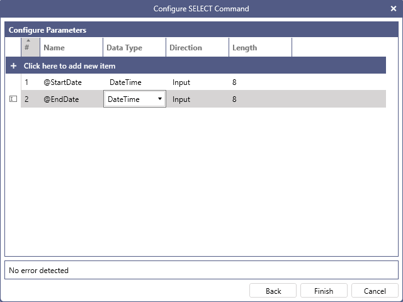Click the Back button

pyautogui.click(x=273, y=291)
